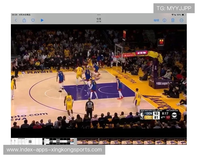
Task: Click the www.index-apps-xingkongsports.com watermark link
Action: click(54, 150)
